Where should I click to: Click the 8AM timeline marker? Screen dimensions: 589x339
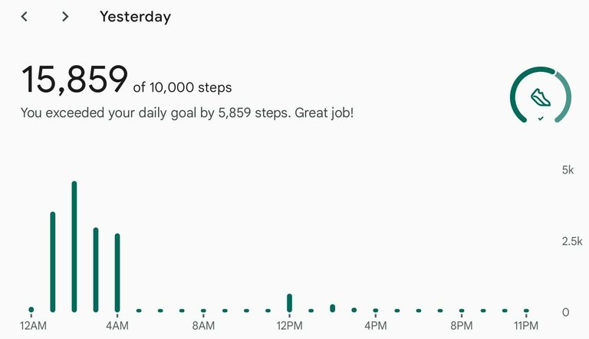203,325
